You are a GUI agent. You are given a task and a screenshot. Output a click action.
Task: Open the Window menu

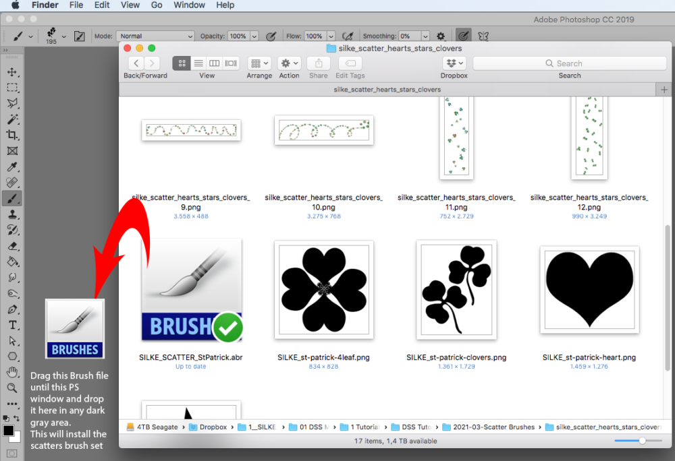(189, 5)
